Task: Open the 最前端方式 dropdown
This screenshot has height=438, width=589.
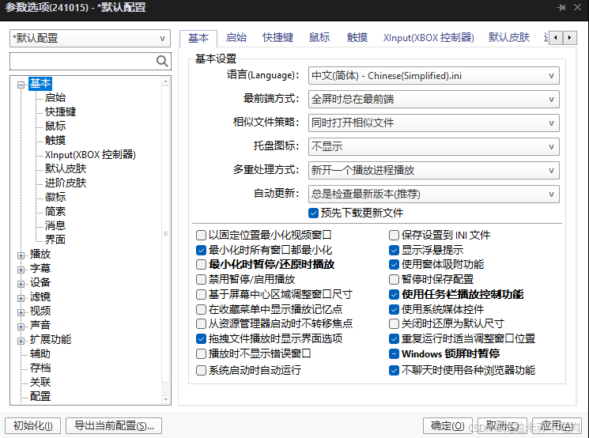Action: click(433, 99)
